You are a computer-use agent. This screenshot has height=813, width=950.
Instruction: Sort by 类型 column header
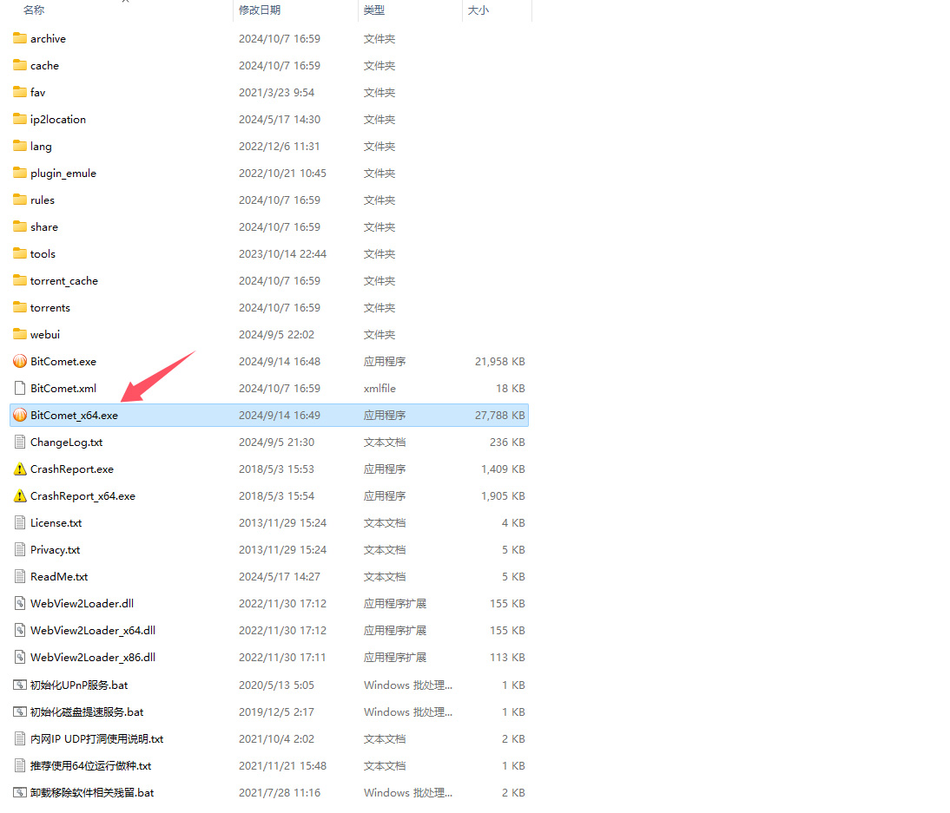tap(374, 10)
